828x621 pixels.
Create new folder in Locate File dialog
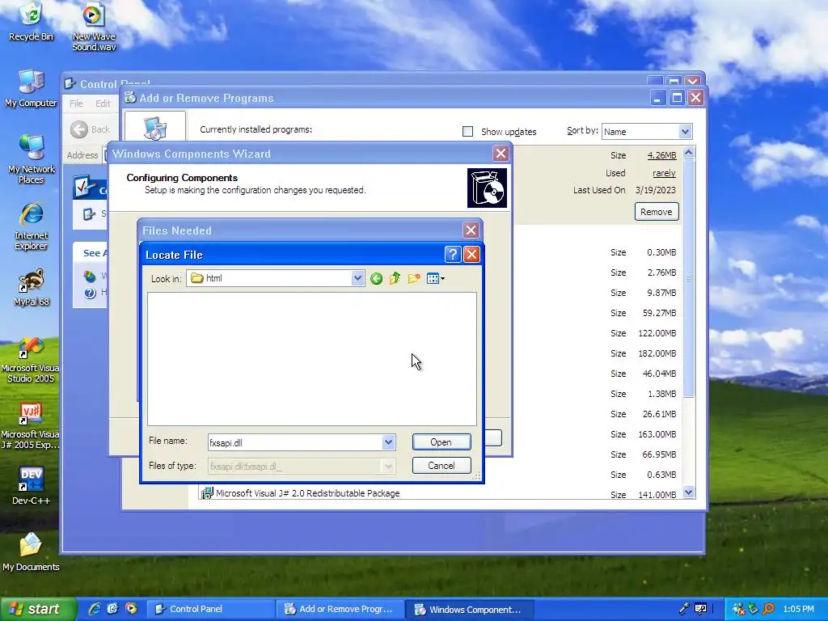point(413,278)
